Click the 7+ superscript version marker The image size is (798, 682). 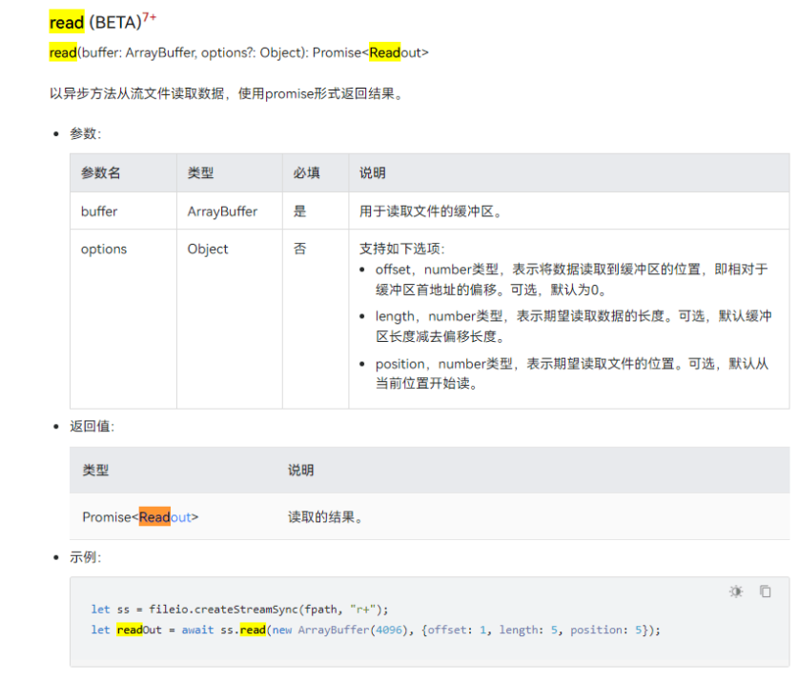pos(149,18)
